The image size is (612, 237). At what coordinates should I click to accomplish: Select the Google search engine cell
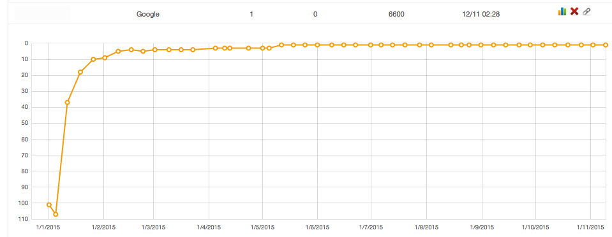[148, 15]
